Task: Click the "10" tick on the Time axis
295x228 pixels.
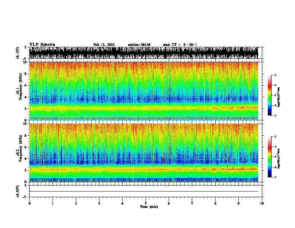Action: [262, 203]
